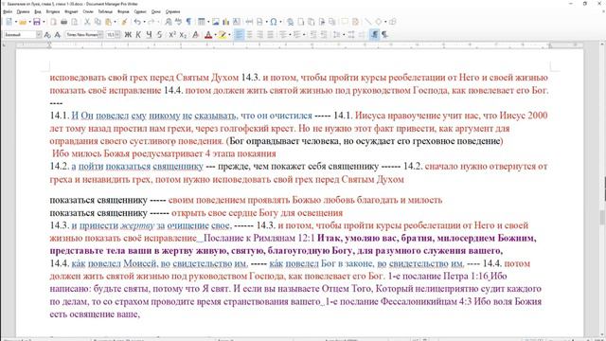Open the Вставка menu
The width and height of the screenshot is (606, 341).
point(53,12)
